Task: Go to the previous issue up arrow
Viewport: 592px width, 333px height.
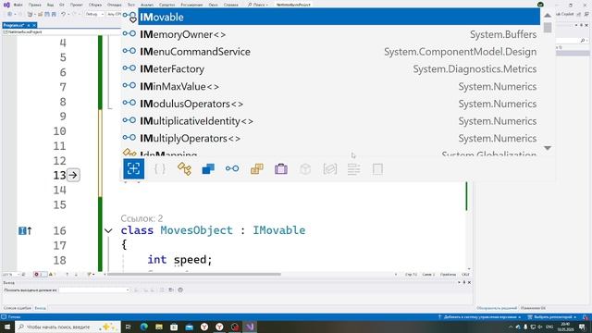Action: coord(68,275)
